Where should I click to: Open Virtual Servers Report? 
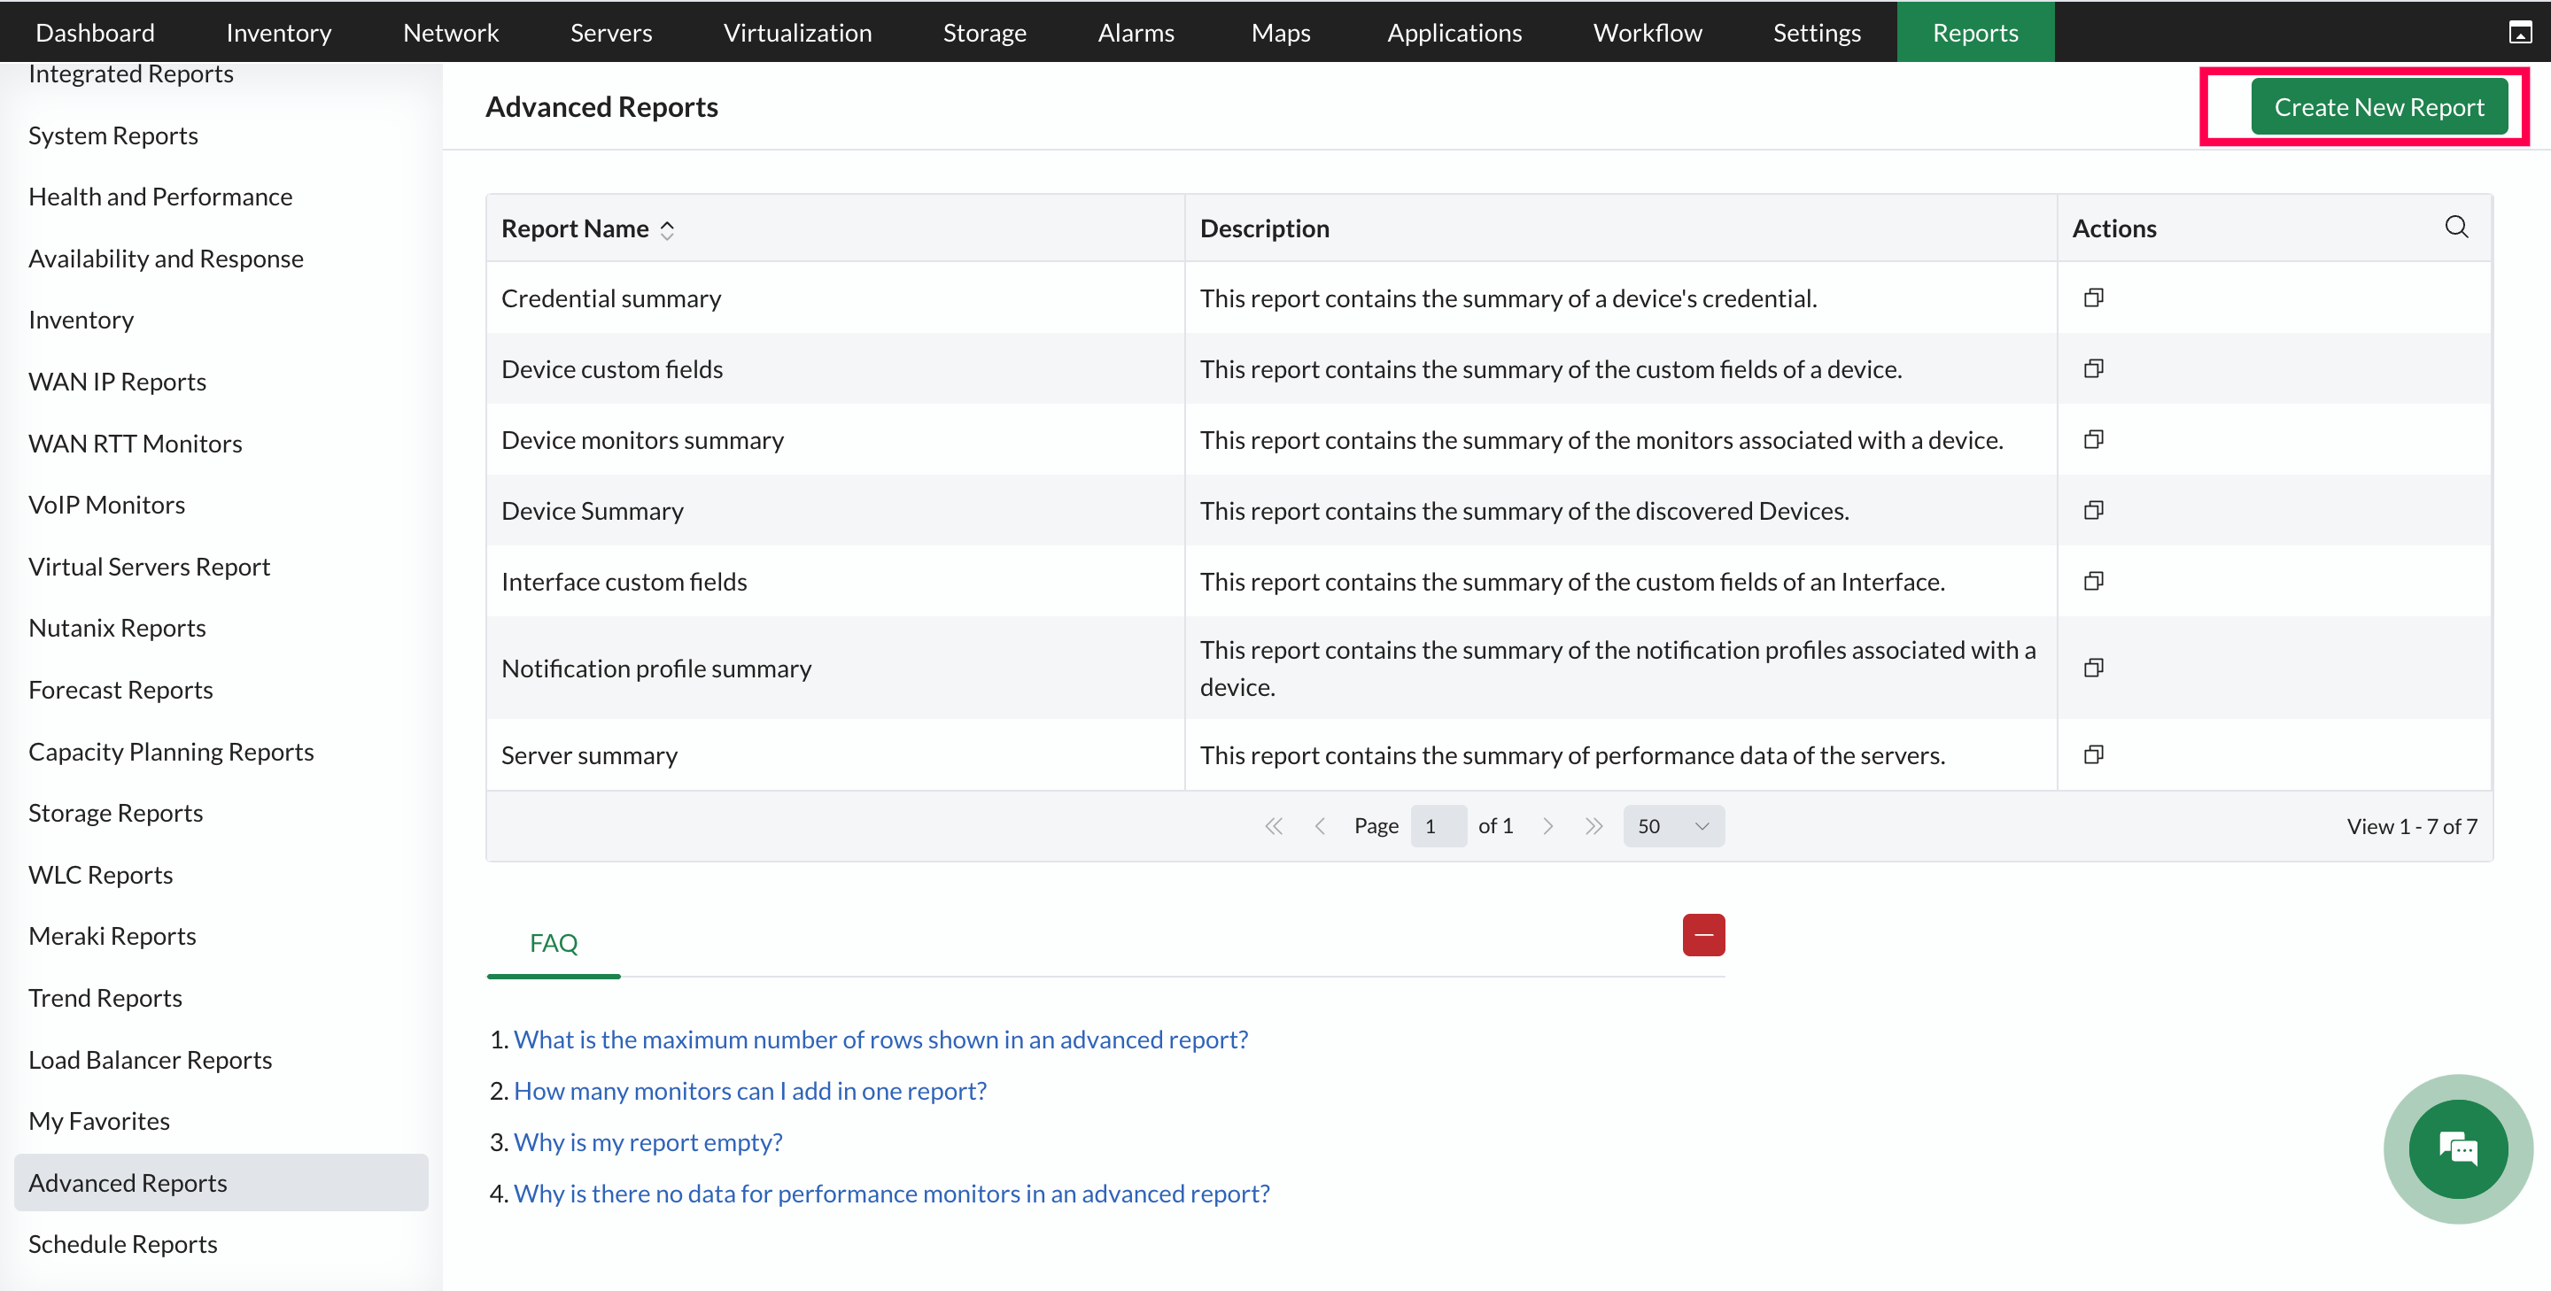tap(149, 567)
